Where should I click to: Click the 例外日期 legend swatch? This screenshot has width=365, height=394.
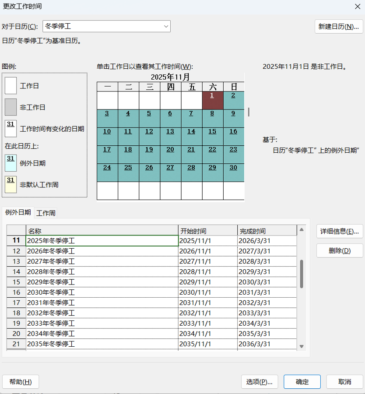point(11,163)
